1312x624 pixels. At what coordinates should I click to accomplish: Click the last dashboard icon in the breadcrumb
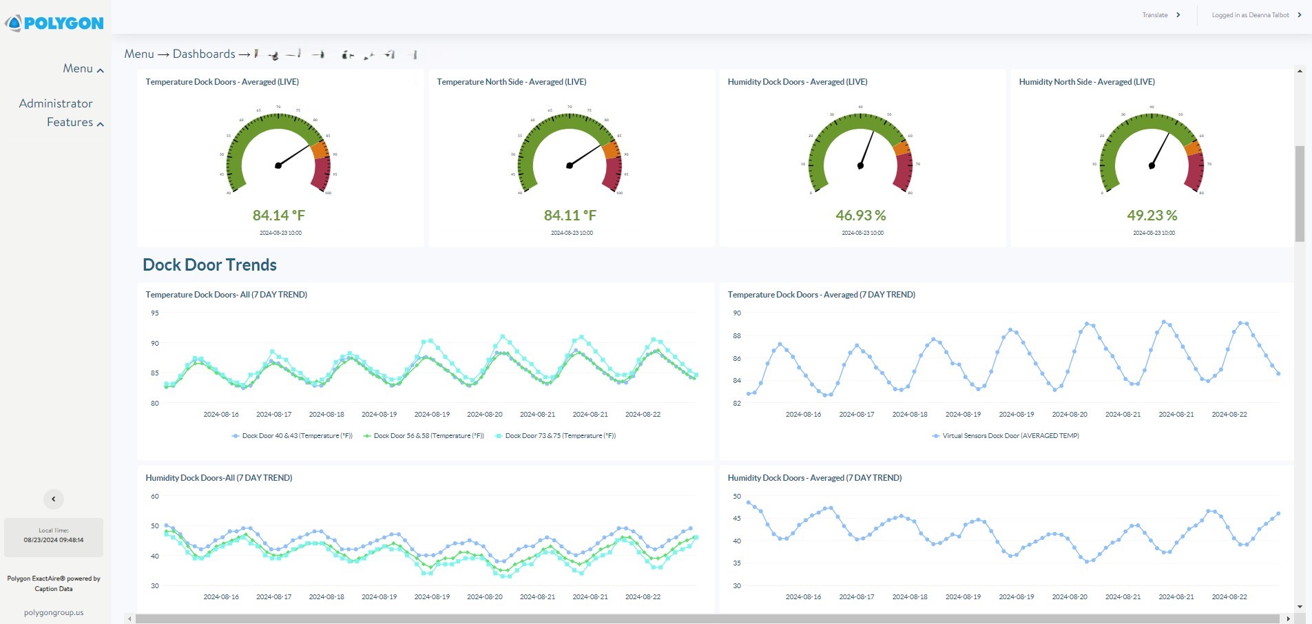414,54
